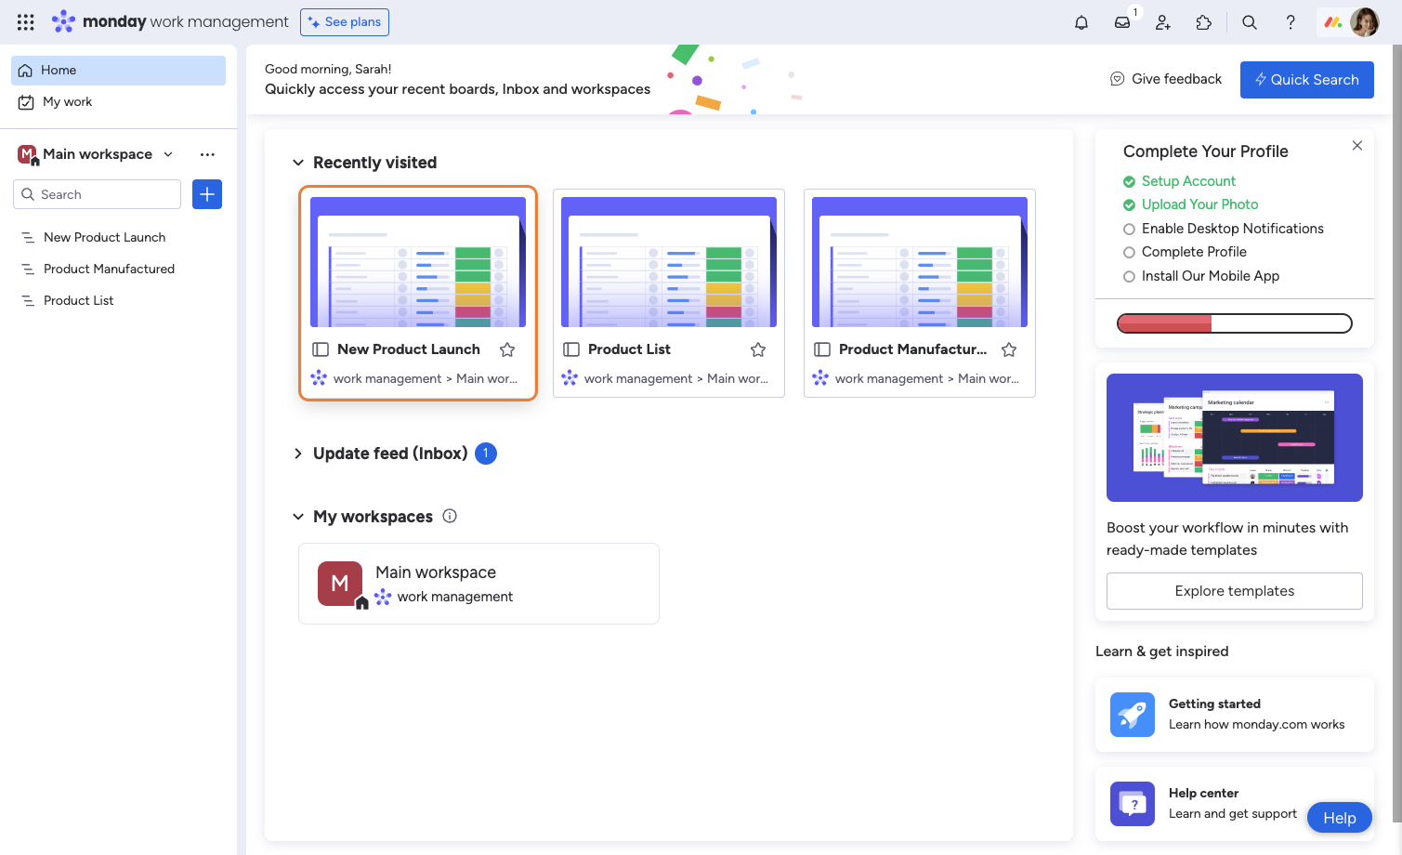Open the Upload Your Photo link
Viewport: 1402px width, 855px height.
coord(1199,204)
